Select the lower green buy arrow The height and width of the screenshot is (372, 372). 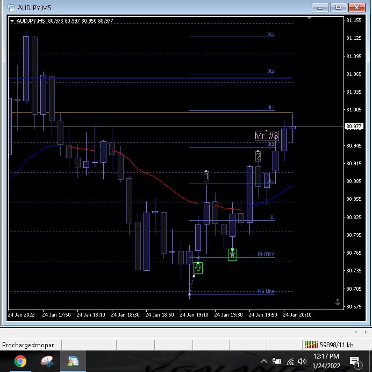198,268
